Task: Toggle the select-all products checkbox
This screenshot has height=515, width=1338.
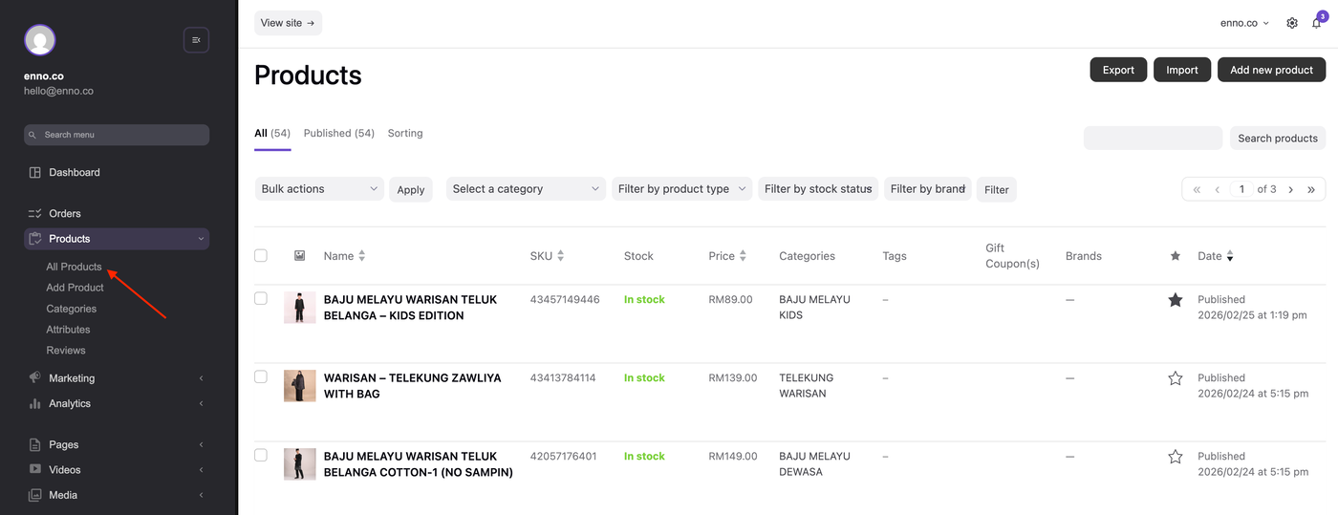Action: point(261,255)
